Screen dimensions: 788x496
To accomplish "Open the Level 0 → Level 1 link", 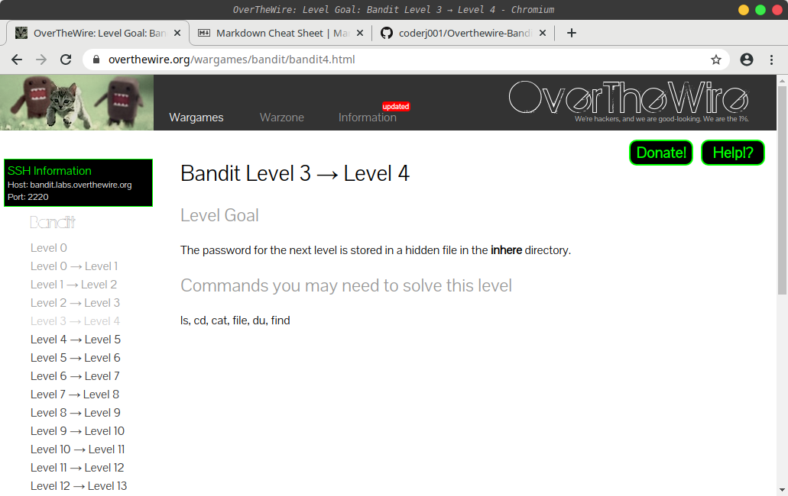I will 74,266.
